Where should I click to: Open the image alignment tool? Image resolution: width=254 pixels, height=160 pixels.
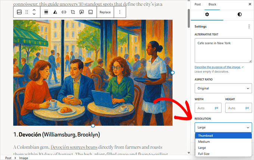(46, 12)
